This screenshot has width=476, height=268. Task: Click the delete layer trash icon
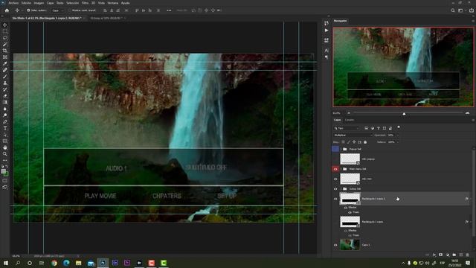click(x=468, y=255)
